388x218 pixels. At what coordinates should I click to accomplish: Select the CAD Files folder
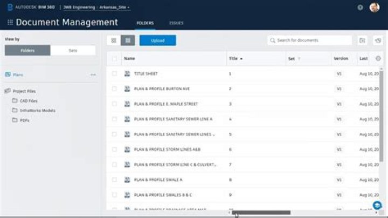pyautogui.click(x=29, y=101)
